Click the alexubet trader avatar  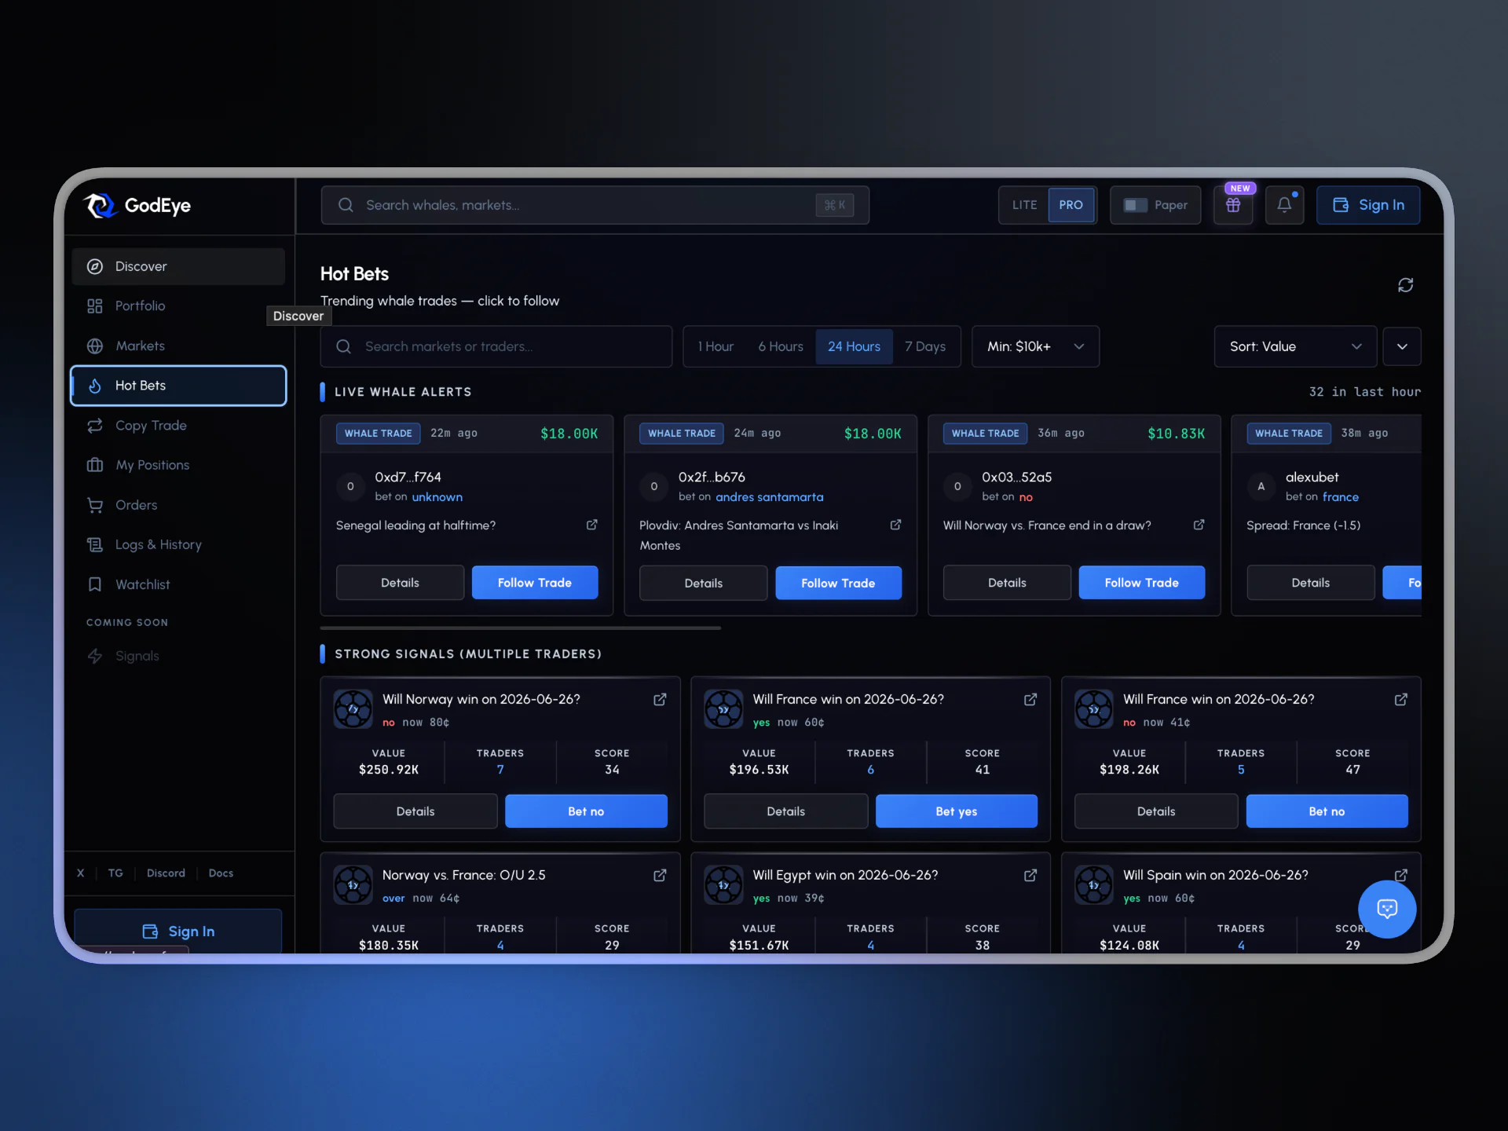click(1261, 486)
